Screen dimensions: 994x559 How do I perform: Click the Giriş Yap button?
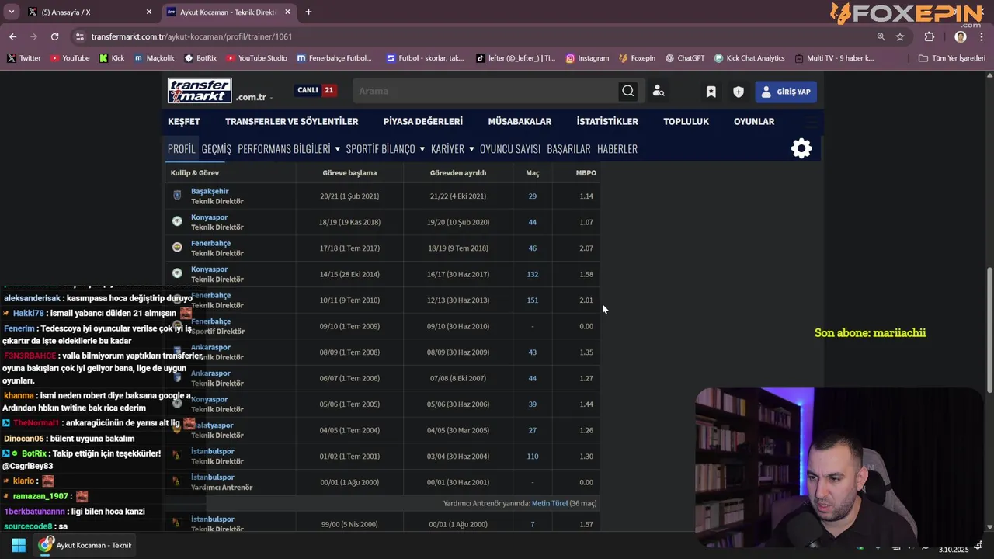786,92
